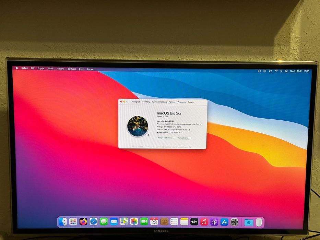Open Calendar showing 23 in dock
Viewport: 320px width, 240px height.
[154, 221]
